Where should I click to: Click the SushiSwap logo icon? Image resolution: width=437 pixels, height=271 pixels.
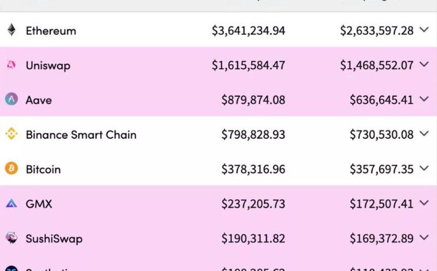[11, 238]
